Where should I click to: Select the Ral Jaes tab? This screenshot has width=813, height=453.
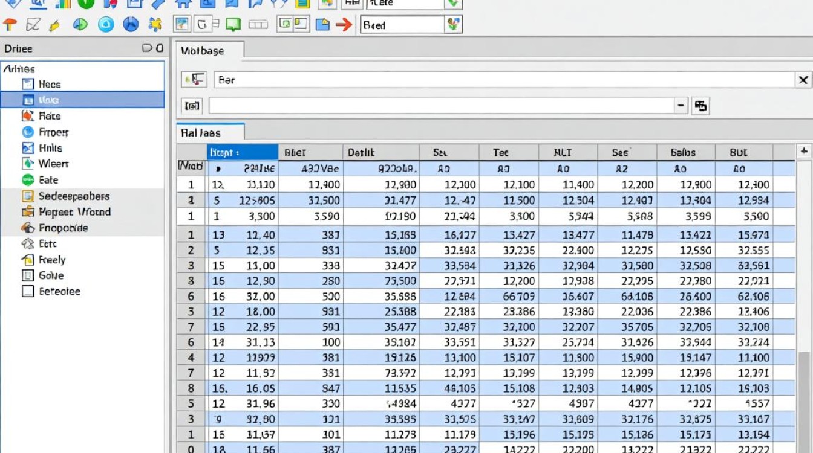point(201,133)
